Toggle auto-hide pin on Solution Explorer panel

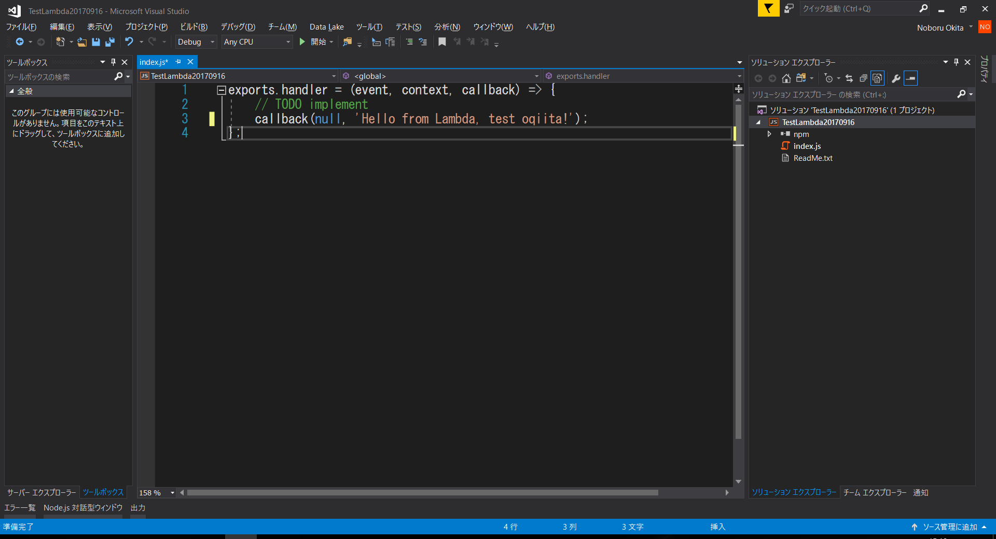pyautogui.click(x=957, y=62)
